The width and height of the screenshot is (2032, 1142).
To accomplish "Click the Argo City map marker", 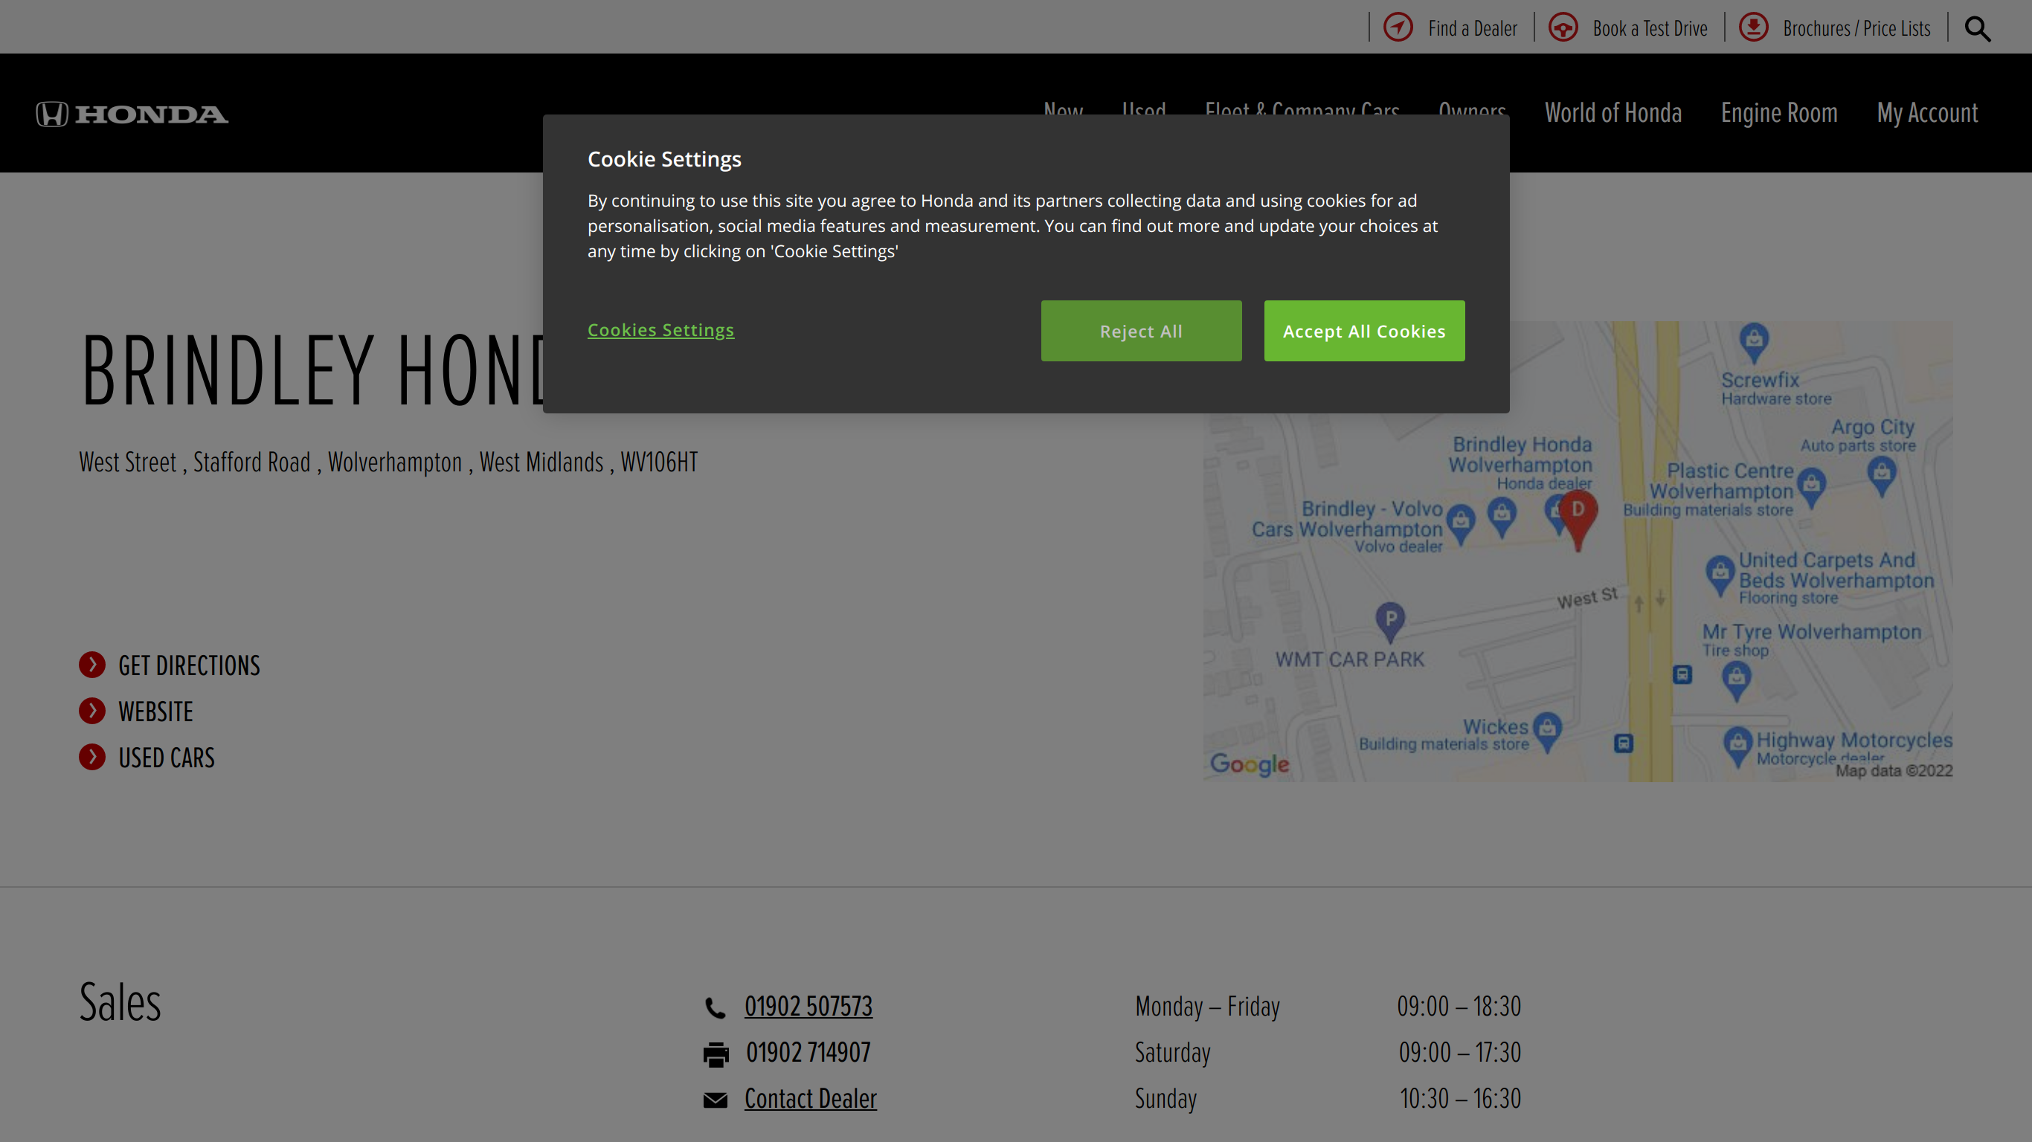I will (x=1882, y=477).
